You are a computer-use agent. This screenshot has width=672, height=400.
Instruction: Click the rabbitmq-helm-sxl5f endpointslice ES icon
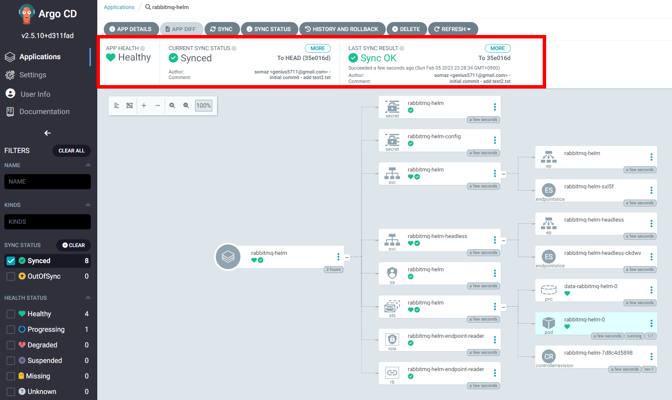549,190
